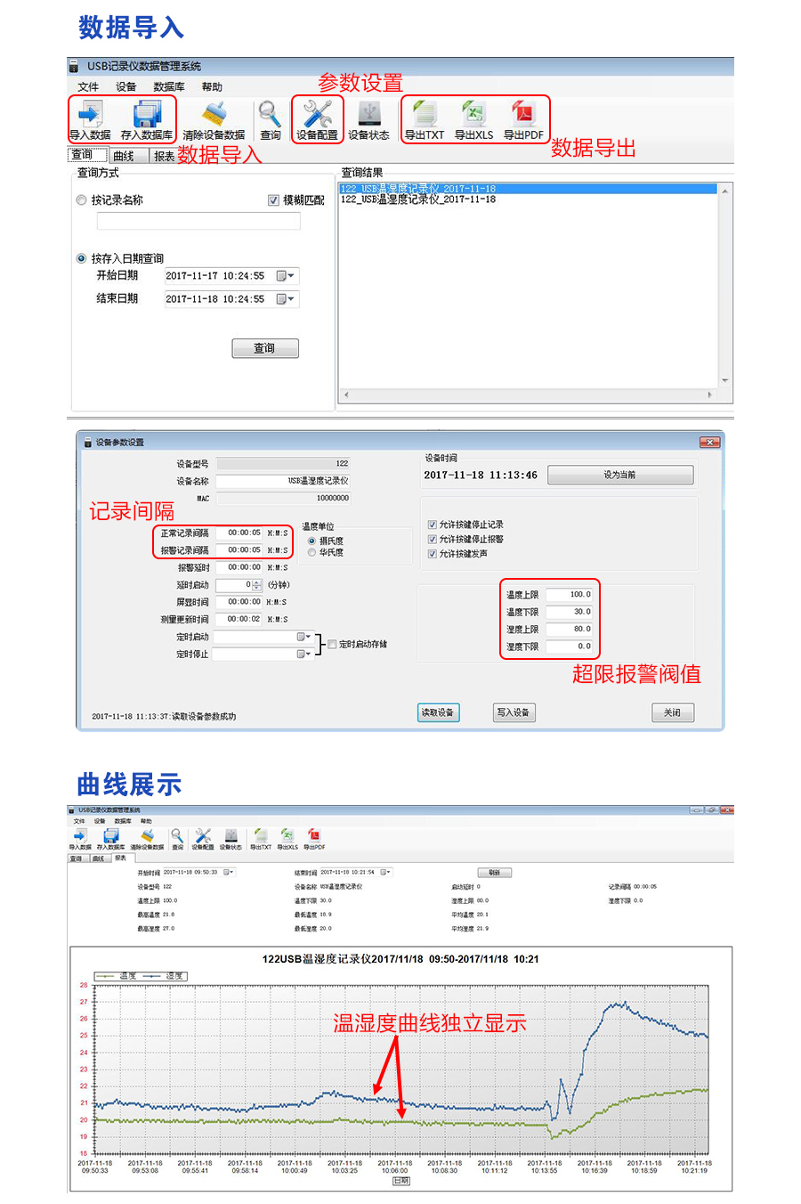Click the 刷新 button in the lower chart window
The image size is (801, 1204).
495,873
